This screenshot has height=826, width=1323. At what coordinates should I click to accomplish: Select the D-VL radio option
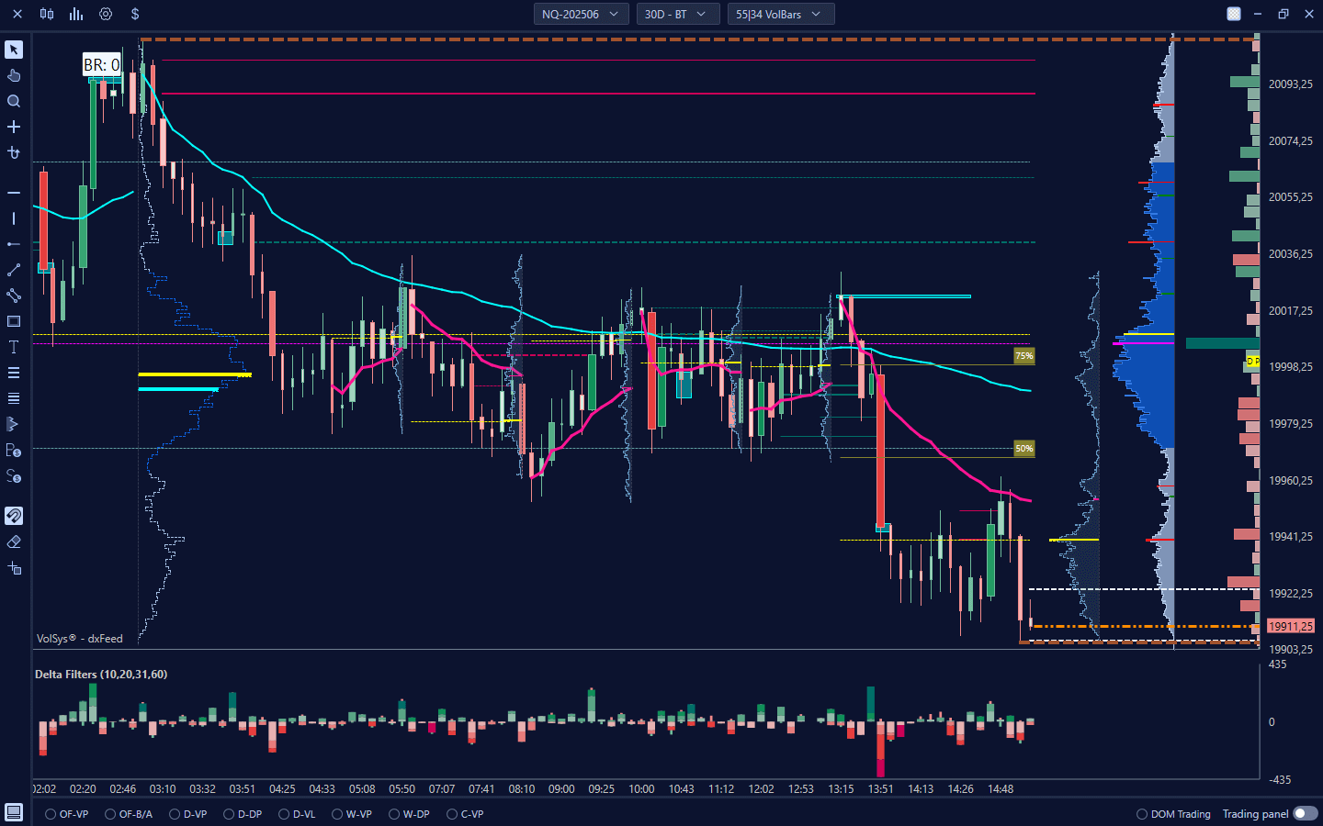(x=285, y=814)
